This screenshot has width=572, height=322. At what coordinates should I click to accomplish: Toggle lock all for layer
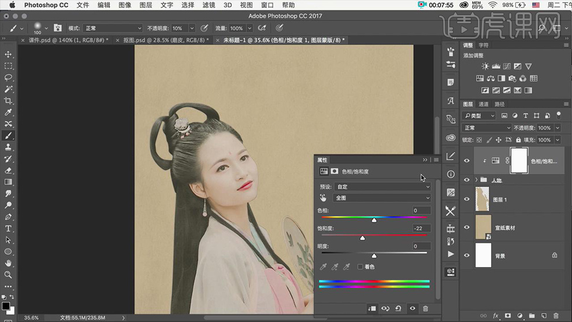[518, 140]
